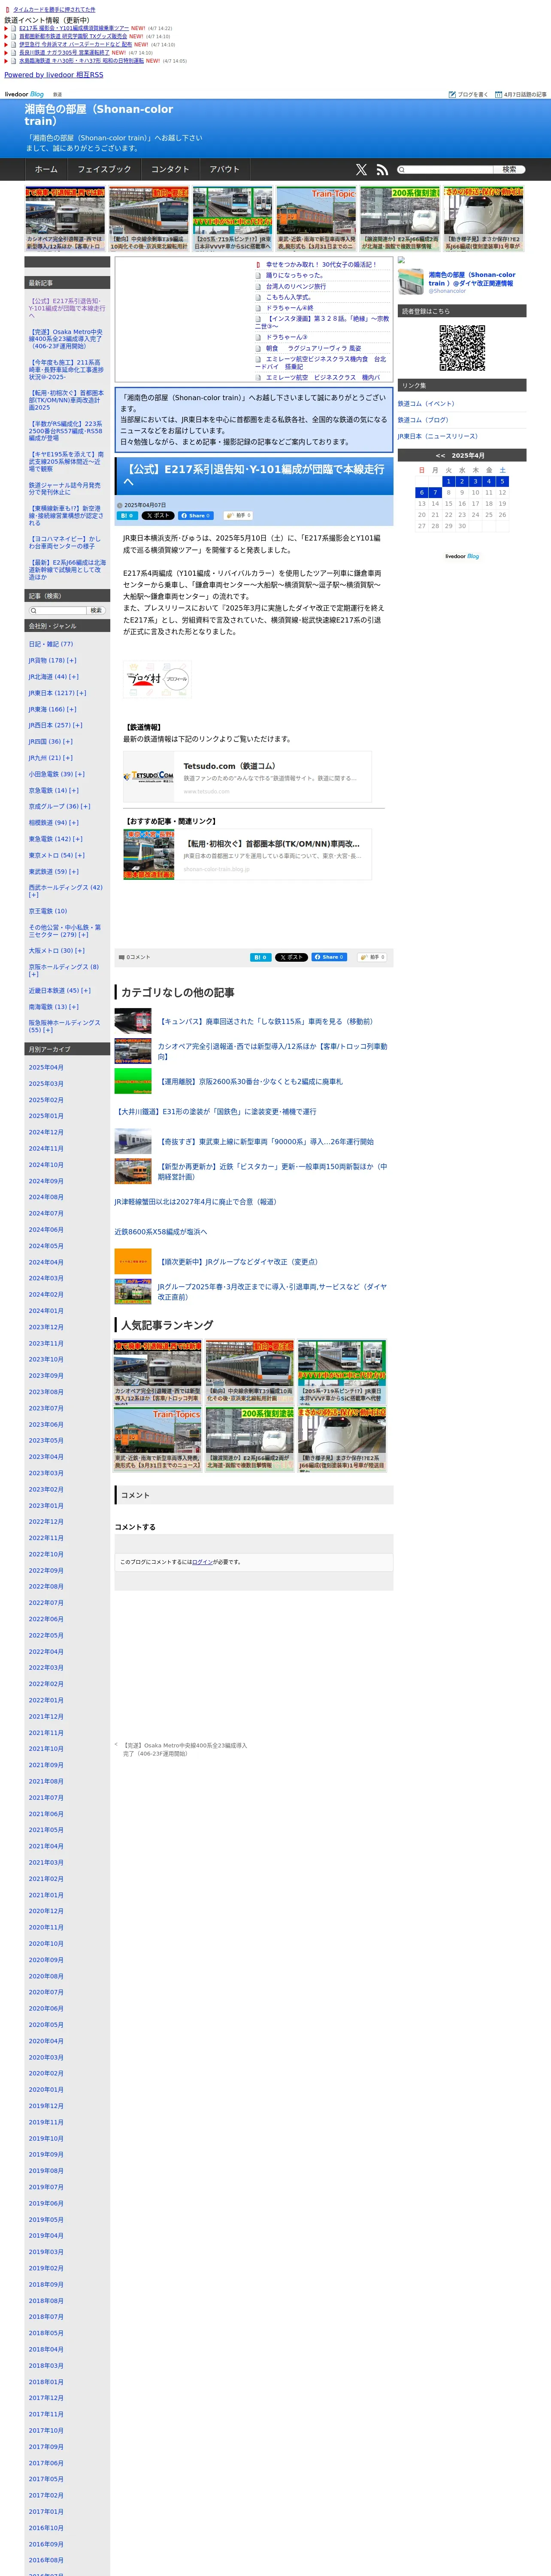
Task: Go to previous month with << in calendar
Action: [440, 455]
